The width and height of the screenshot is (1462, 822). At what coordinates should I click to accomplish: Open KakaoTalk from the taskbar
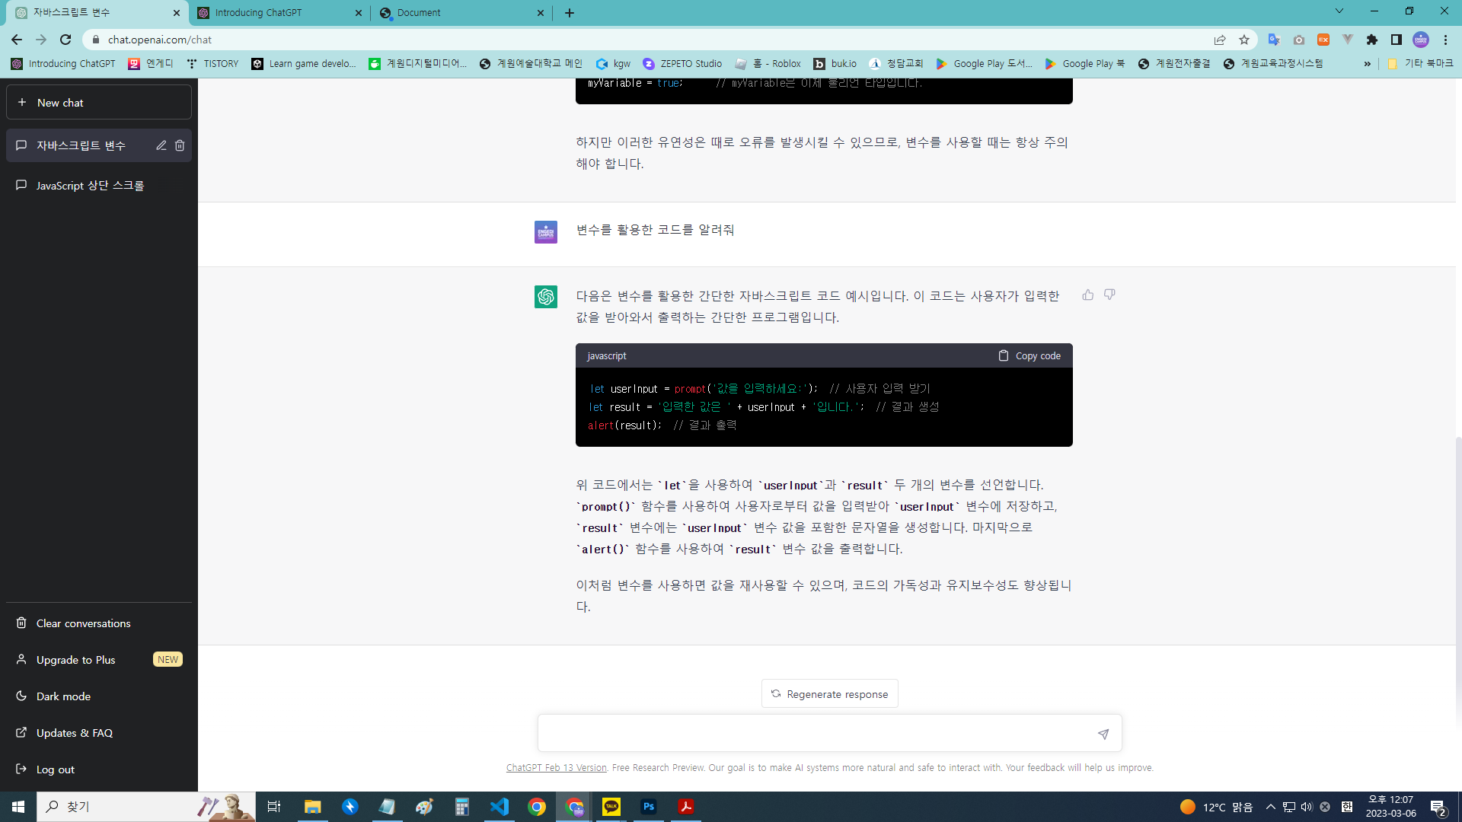(611, 807)
